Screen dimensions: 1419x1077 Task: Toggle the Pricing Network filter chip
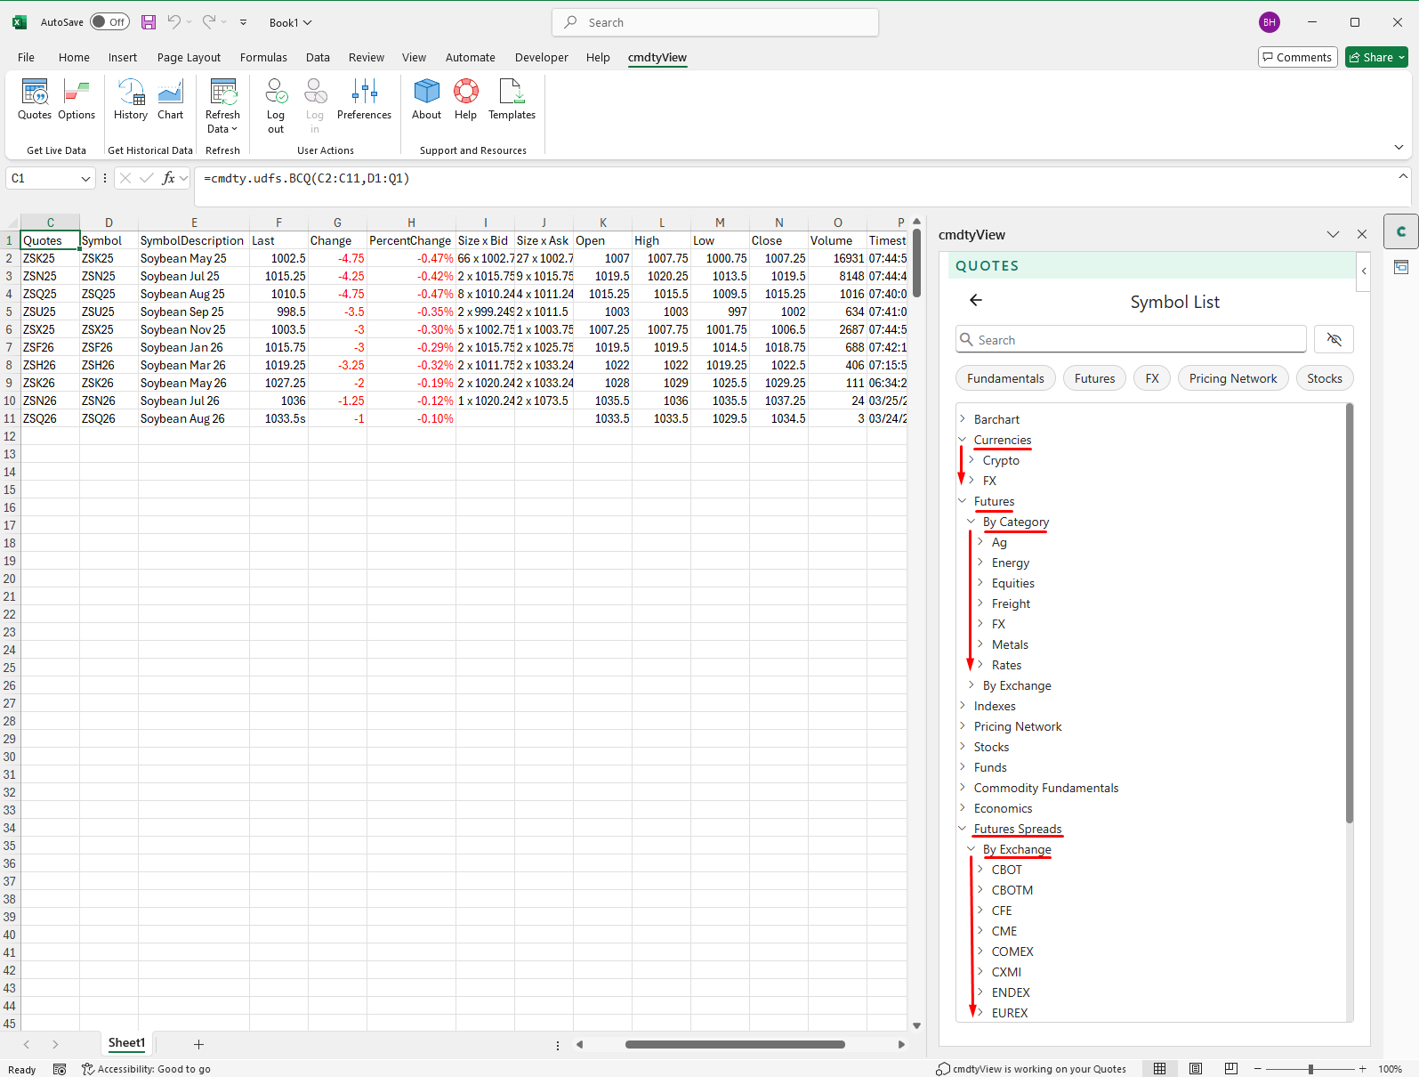click(x=1232, y=378)
